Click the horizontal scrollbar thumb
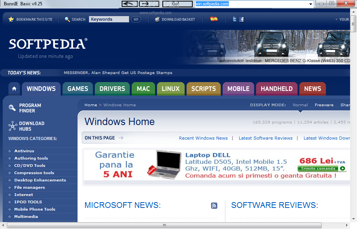Screen dimensions: 357x229 click(164, 226)
